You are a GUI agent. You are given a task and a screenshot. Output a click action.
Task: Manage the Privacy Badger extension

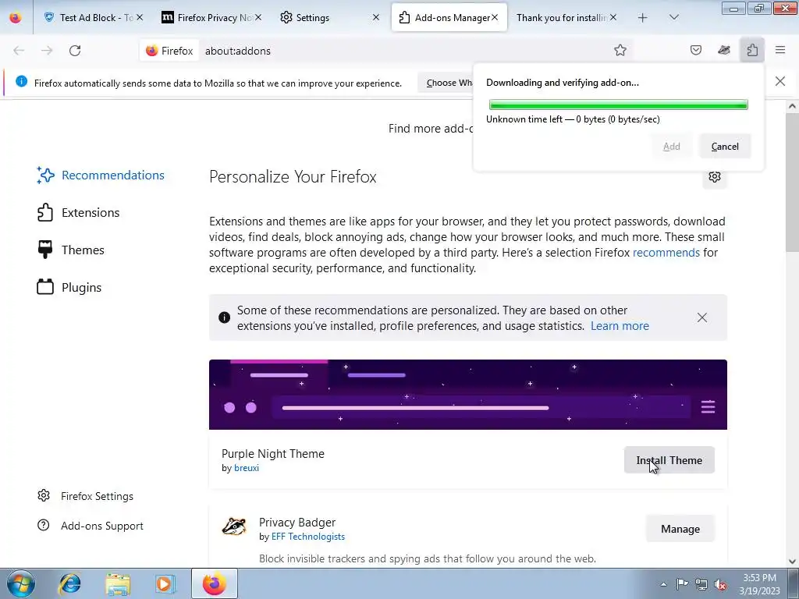click(680, 530)
